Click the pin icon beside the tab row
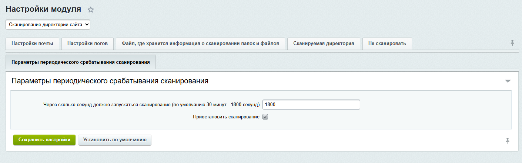The image size is (522, 163). tap(512, 43)
